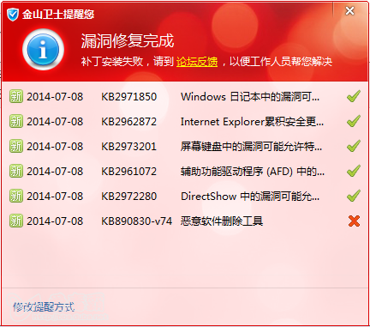Viewport: 370px width, 327px height.
Task: Click the 2014-07-08 date in the KB2971850 row
Action: [x=55, y=97]
